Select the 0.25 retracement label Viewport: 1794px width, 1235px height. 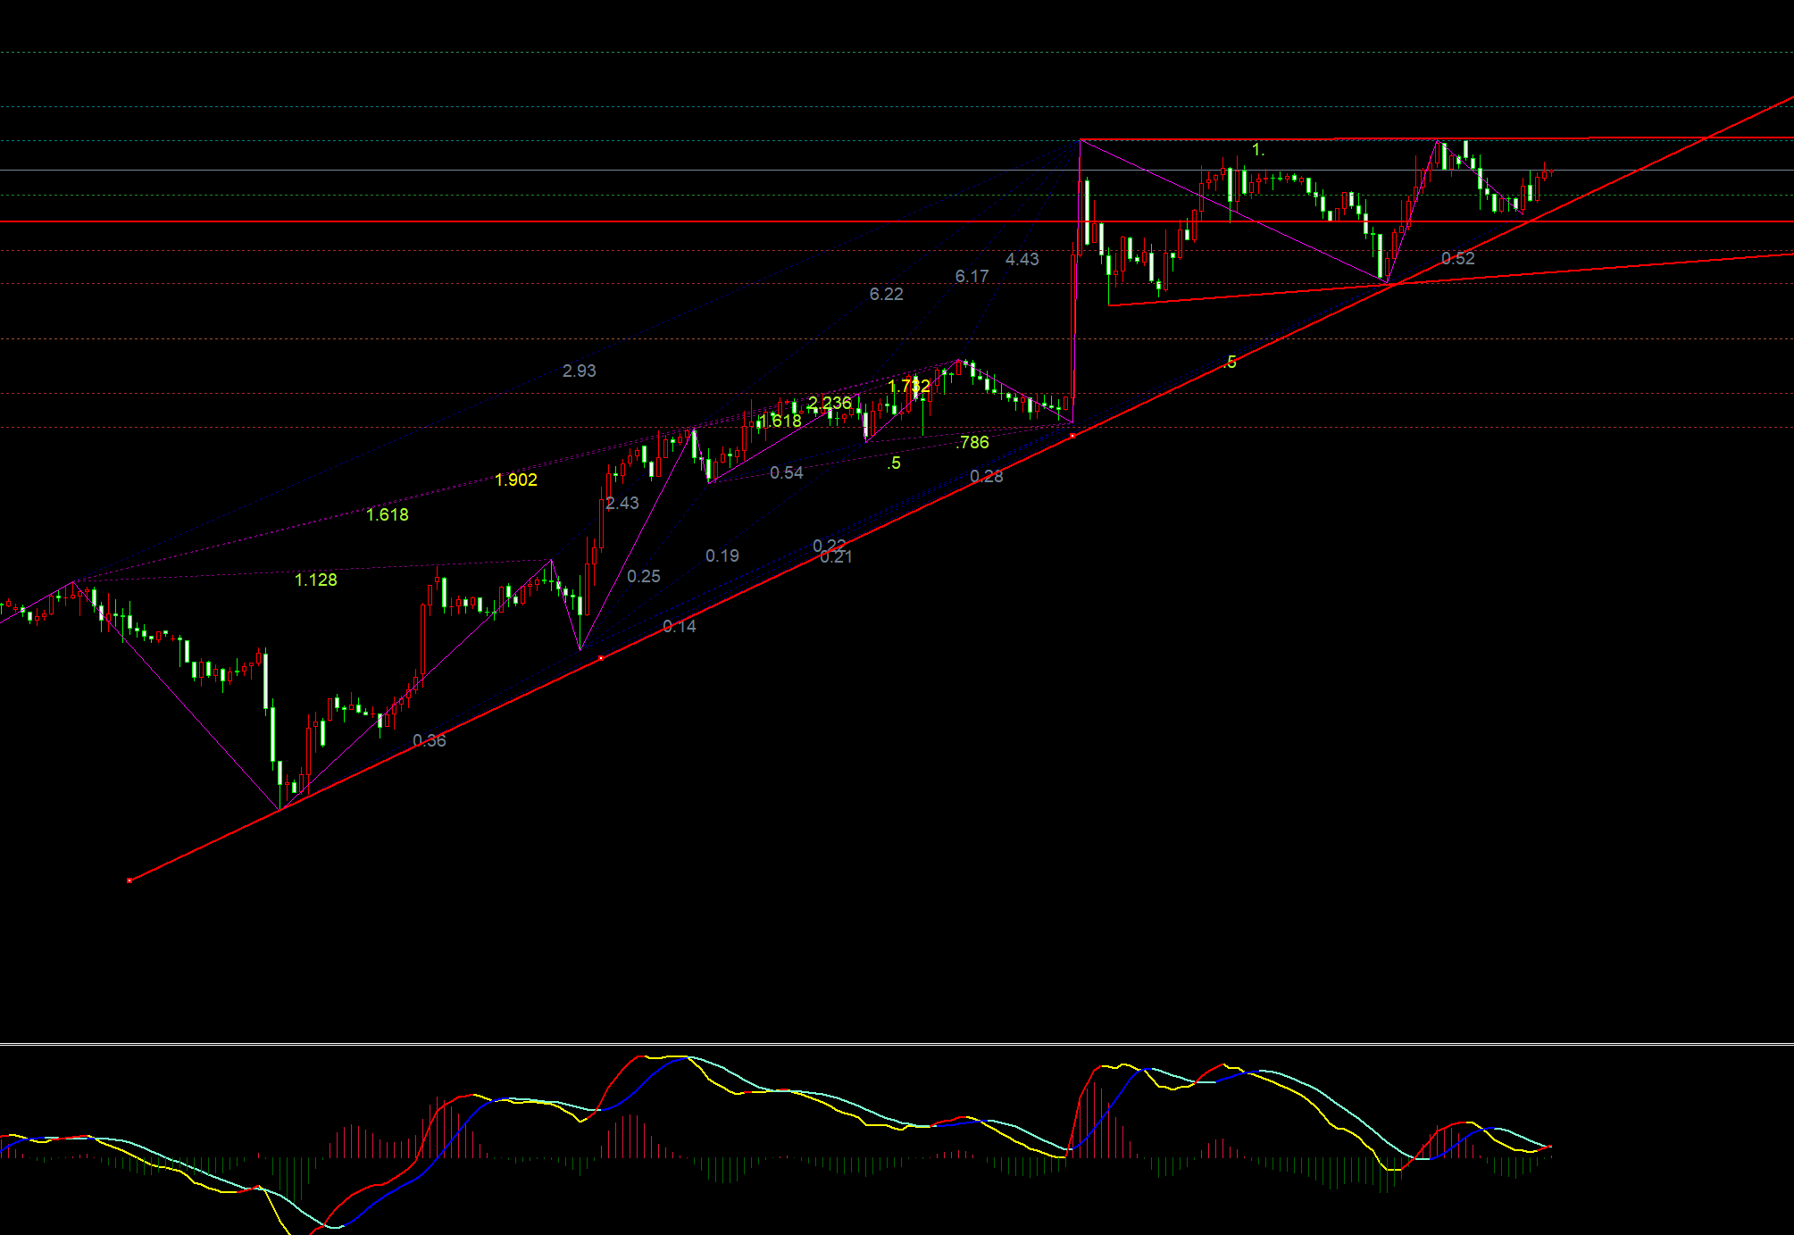point(643,576)
